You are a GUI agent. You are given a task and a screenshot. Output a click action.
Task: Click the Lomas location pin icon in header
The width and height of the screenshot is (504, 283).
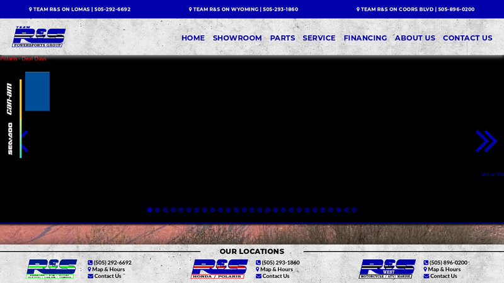[30, 9]
